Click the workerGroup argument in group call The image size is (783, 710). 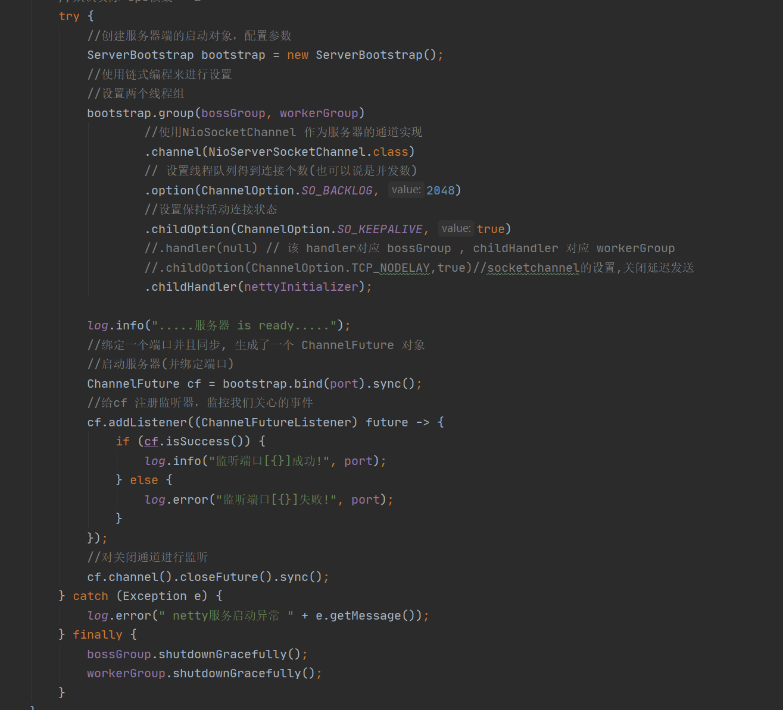pyautogui.click(x=319, y=113)
